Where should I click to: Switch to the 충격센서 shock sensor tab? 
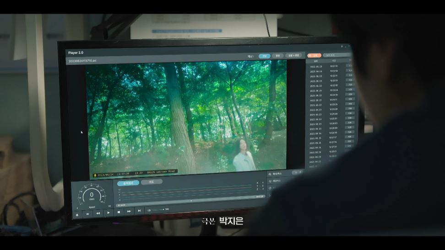pyautogui.click(x=128, y=183)
